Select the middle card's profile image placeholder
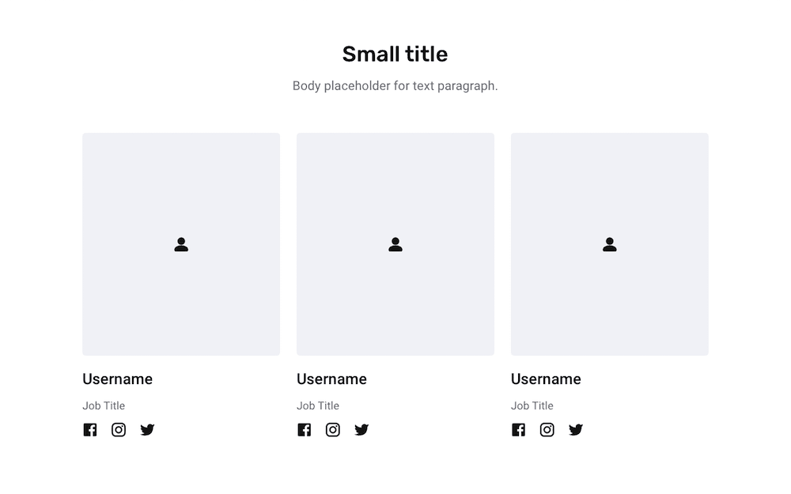The width and height of the screenshot is (791, 494). coord(395,244)
